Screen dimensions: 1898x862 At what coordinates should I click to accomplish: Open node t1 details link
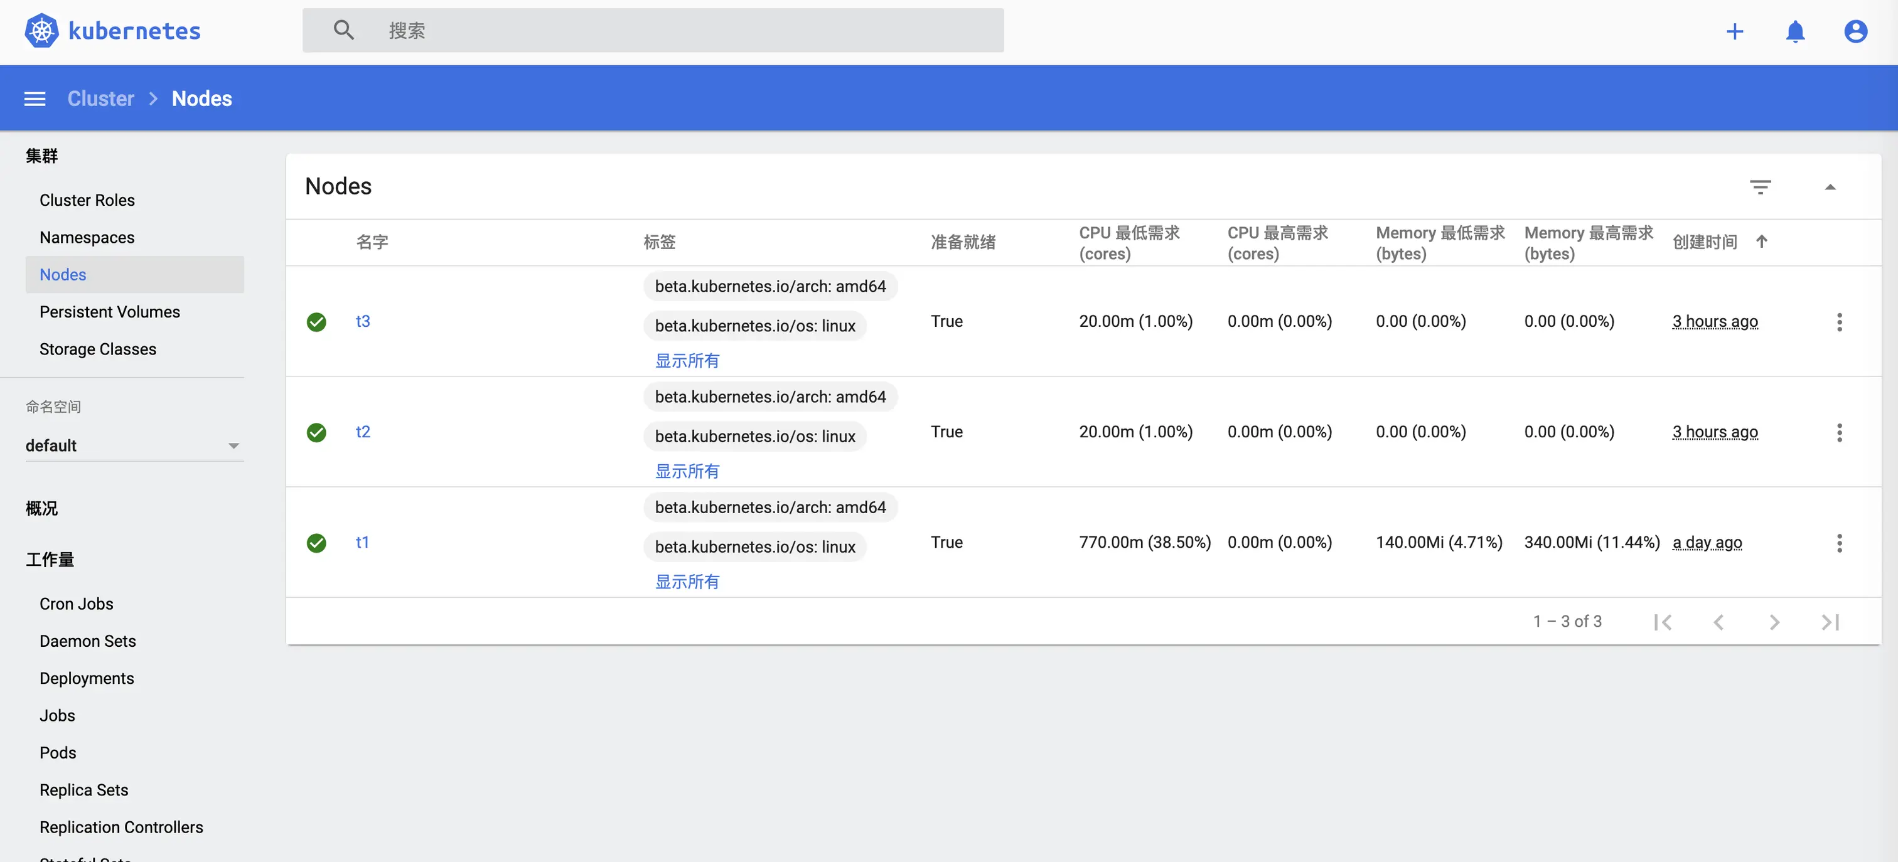coord(362,542)
